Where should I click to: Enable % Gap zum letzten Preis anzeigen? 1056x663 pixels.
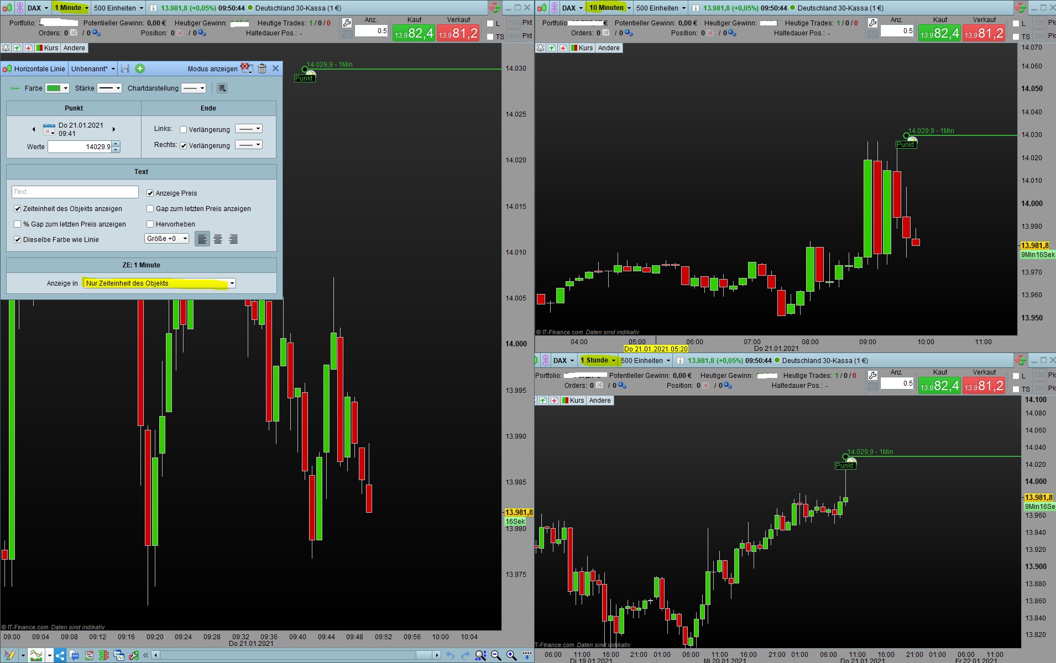pyautogui.click(x=18, y=224)
